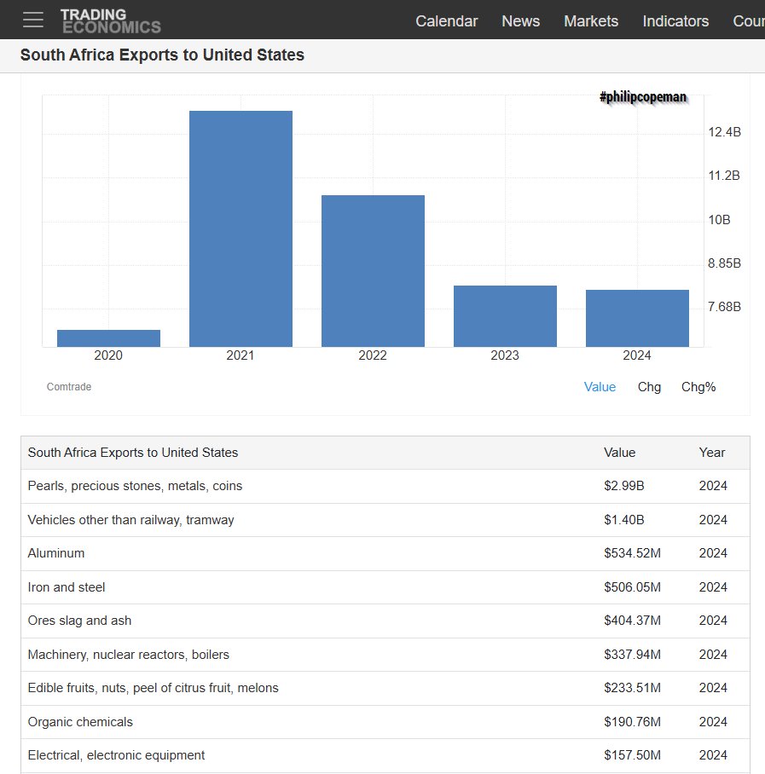Open the Aluminum export category
The image size is (765, 774).
coord(56,553)
